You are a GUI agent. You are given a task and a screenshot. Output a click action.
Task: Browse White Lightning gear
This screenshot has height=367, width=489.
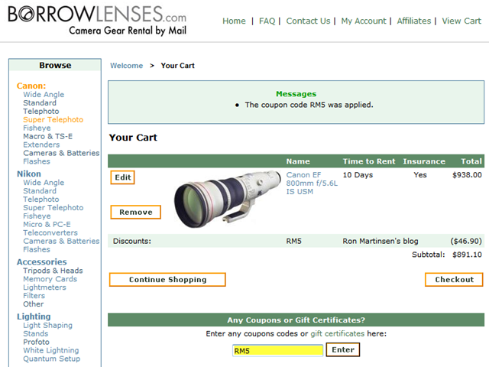click(x=51, y=350)
